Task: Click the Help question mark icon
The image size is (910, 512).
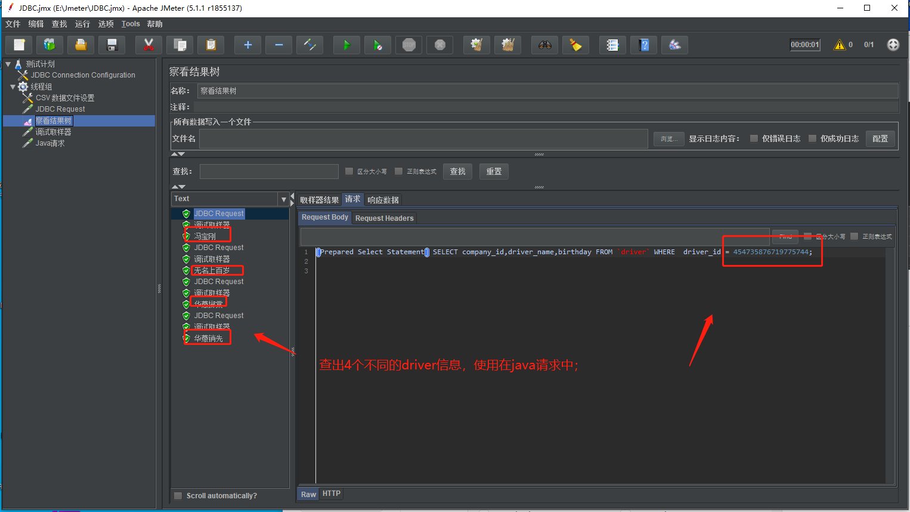Action: tap(643, 45)
